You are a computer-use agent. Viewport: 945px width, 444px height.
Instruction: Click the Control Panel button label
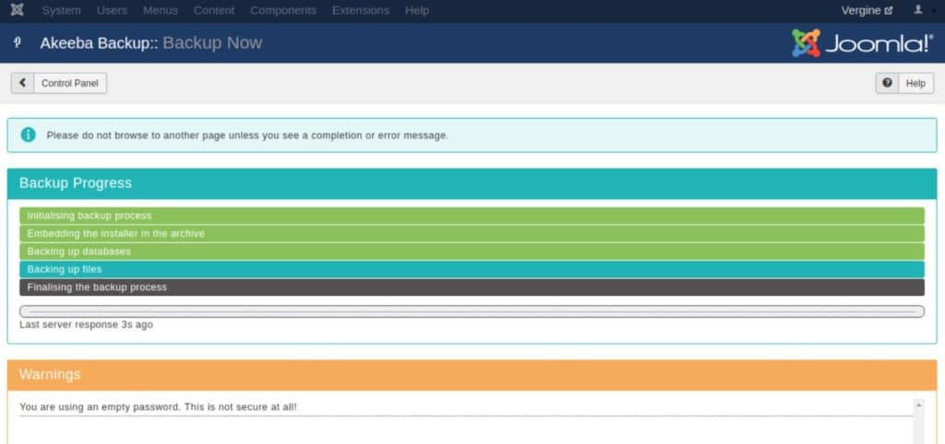70,83
